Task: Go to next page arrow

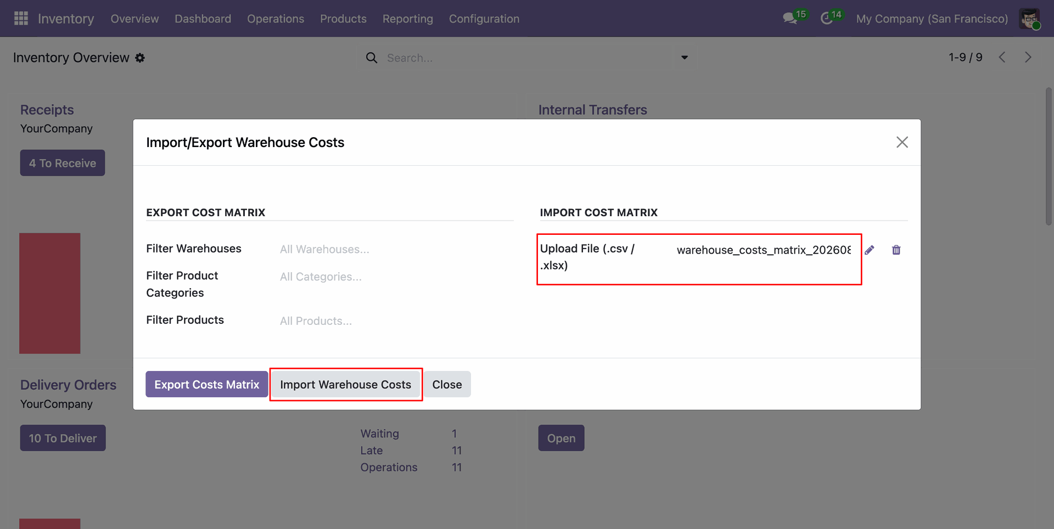Action: pyautogui.click(x=1028, y=57)
